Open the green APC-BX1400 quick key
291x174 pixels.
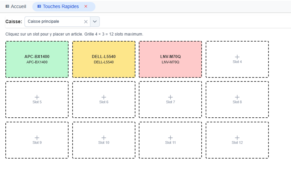click(x=37, y=59)
